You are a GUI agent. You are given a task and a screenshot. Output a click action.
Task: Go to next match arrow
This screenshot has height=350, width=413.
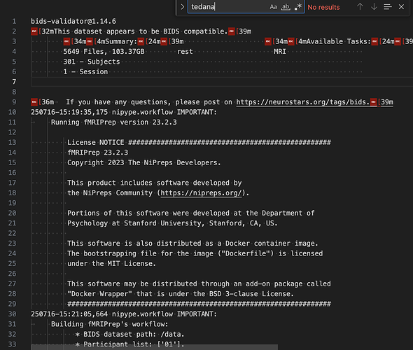[374, 7]
